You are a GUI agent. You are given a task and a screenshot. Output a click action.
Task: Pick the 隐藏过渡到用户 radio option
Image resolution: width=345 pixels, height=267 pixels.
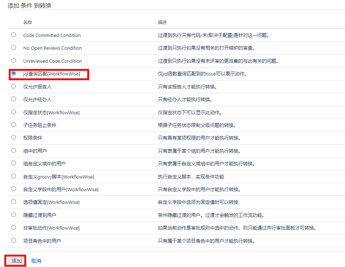14,215
